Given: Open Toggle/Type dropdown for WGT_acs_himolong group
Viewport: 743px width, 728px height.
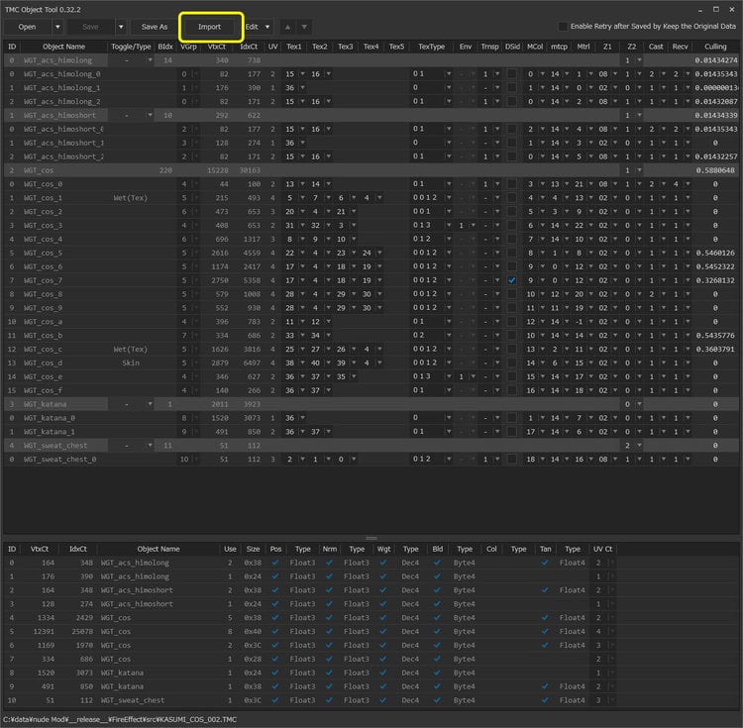Looking at the screenshot, I should tap(150, 60).
